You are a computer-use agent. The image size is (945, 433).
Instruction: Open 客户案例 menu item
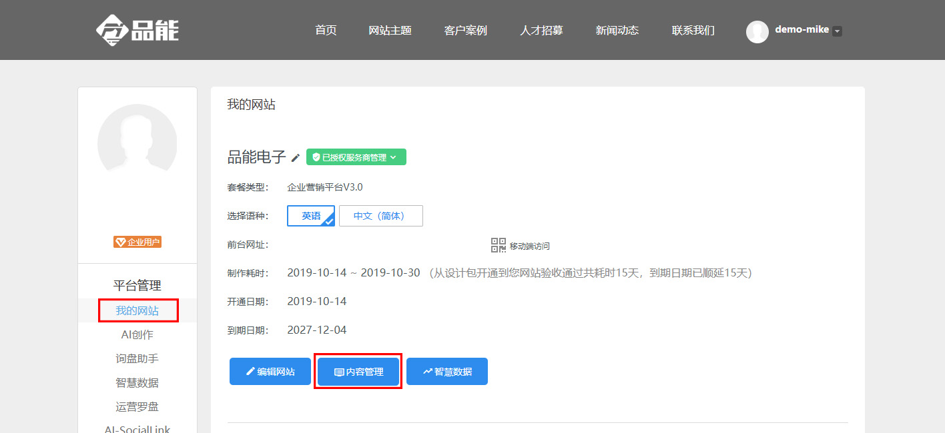pos(465,30)
